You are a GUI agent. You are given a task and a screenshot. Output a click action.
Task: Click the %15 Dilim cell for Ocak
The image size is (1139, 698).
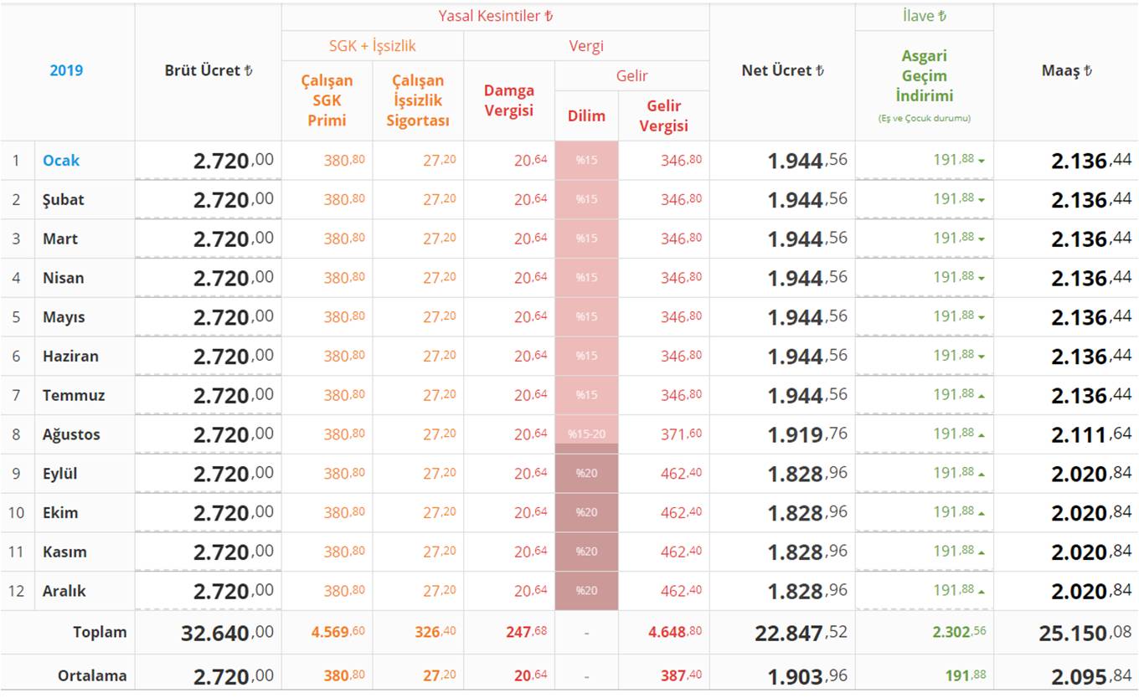[586, 161]
